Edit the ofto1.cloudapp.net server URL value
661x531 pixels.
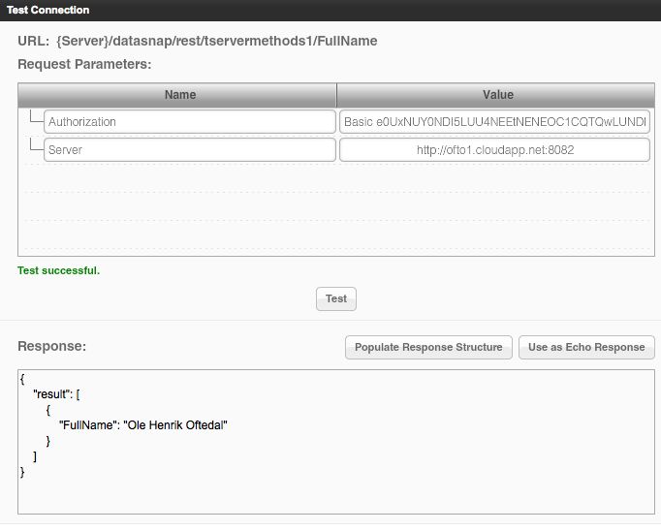pyautogui.click(x=494, y=150)
